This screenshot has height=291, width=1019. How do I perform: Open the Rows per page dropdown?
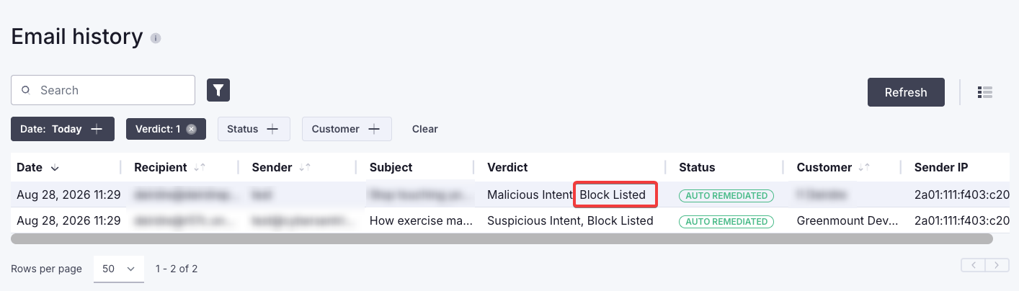point(119,269)
